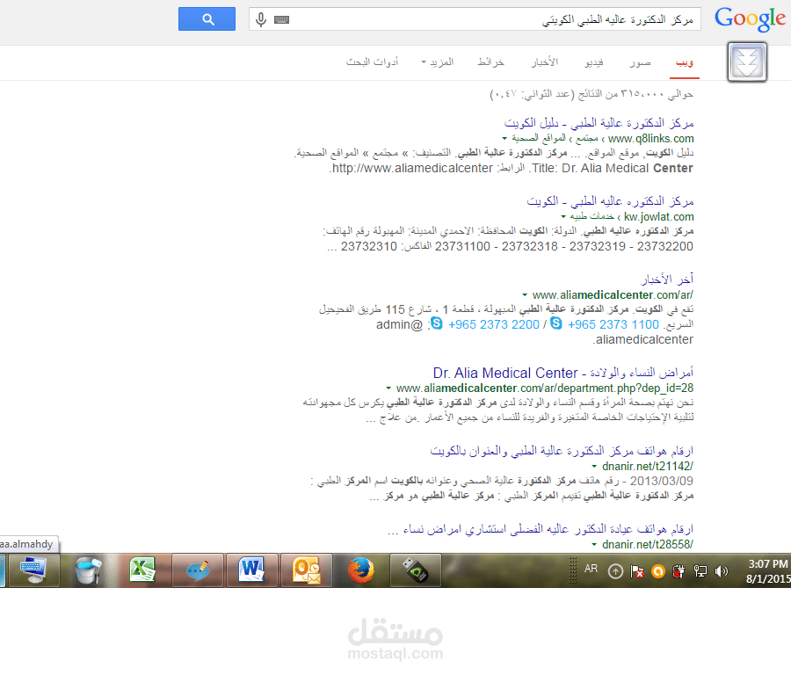Open the الأخبار (News) tab
Image resolution: width=791 pixels, height=675 pixels.
(x=545, y=62)
